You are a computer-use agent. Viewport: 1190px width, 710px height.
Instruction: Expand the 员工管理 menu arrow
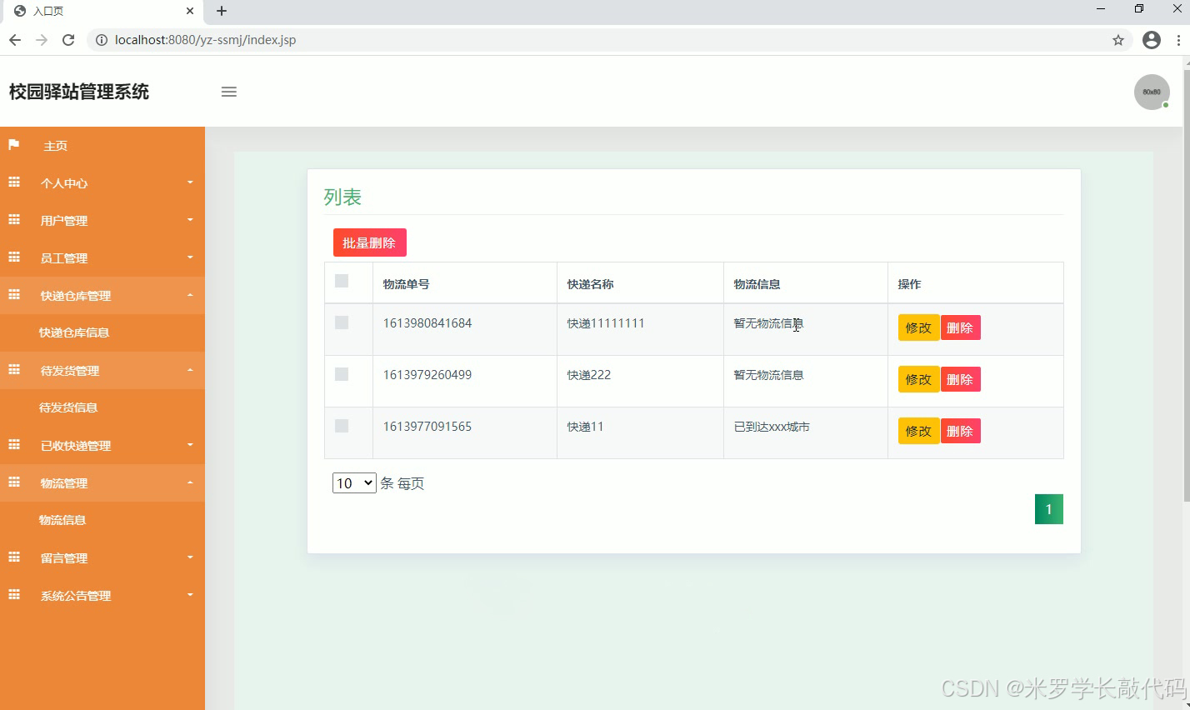[190, 257]
